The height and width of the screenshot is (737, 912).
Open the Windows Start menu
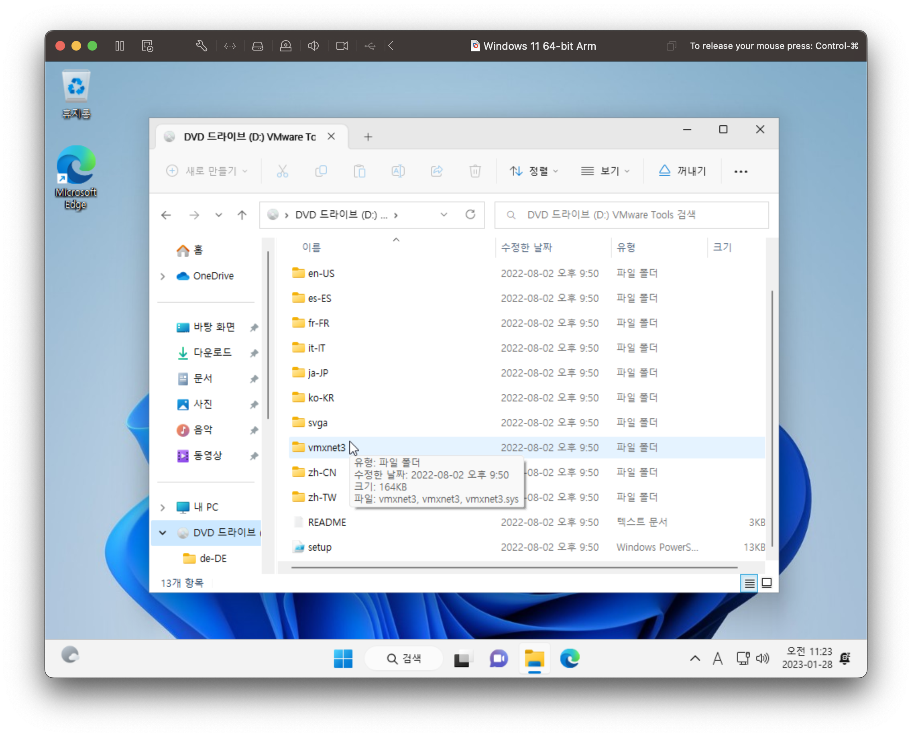tap(343, 658)
